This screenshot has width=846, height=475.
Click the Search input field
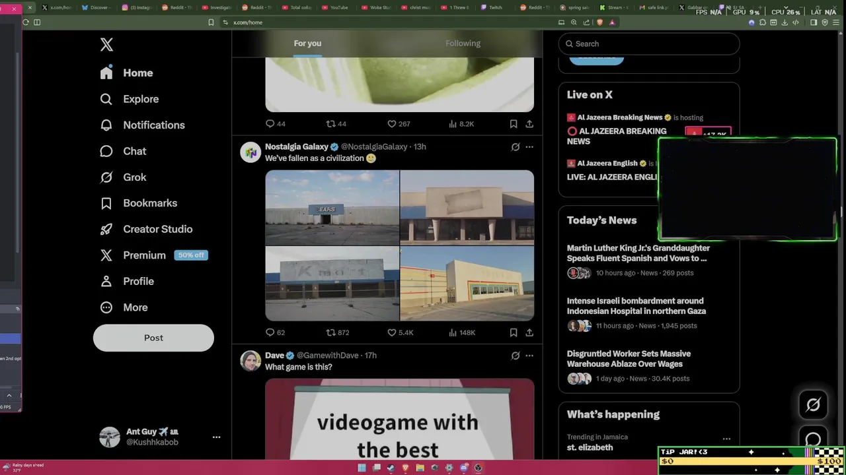pos(649,44)
